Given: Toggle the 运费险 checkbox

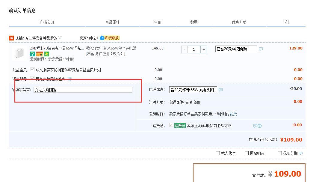Looking at the screenshot, I should (171, 125).
